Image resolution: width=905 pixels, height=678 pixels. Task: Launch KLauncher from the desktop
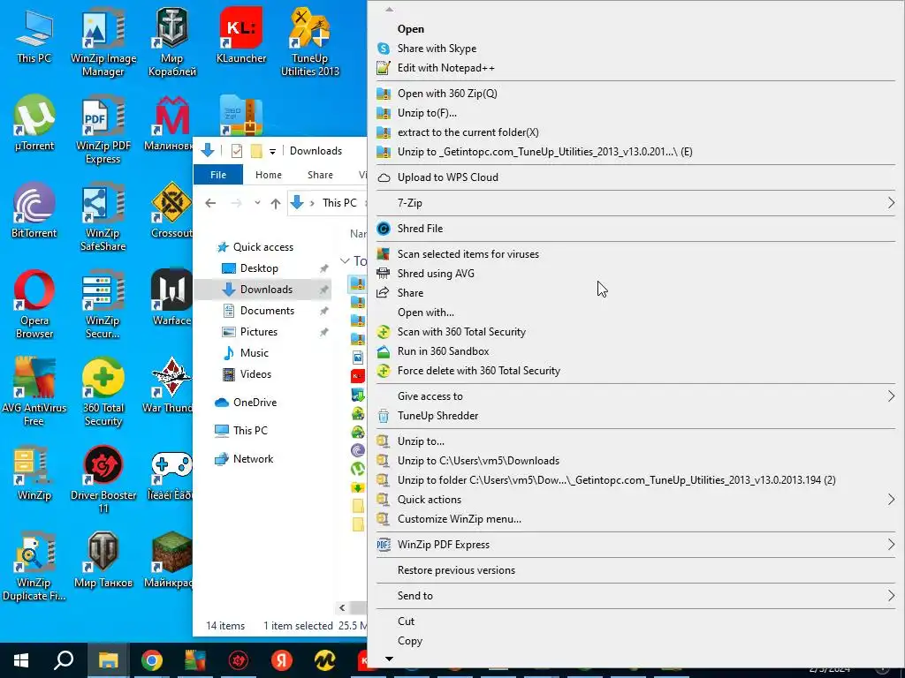240,35
